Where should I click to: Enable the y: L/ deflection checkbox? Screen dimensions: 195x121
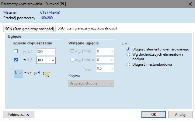tap(16, 51)
